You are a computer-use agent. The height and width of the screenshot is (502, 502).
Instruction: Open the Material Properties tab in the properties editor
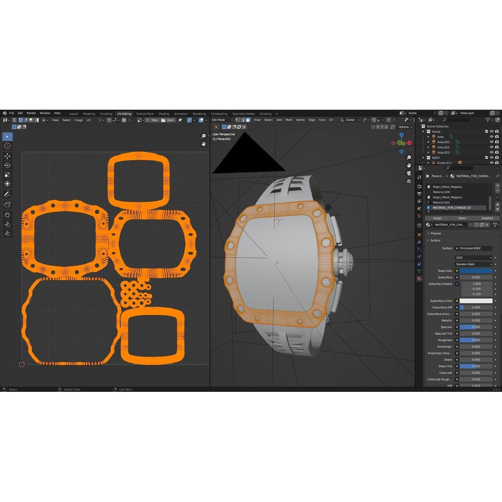(419, 277)
